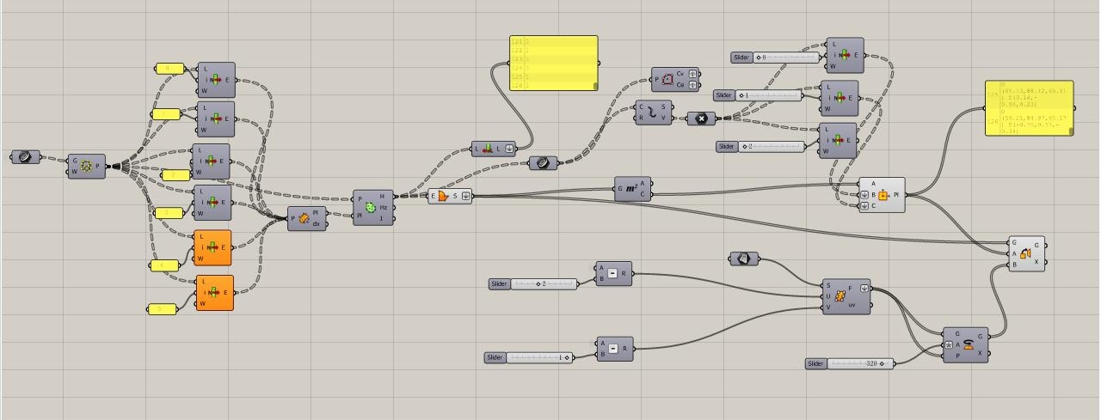Click the leftmost geometry parameter node
The height and width of the screenshot is (420, 1101).
(x=25, y=157)
